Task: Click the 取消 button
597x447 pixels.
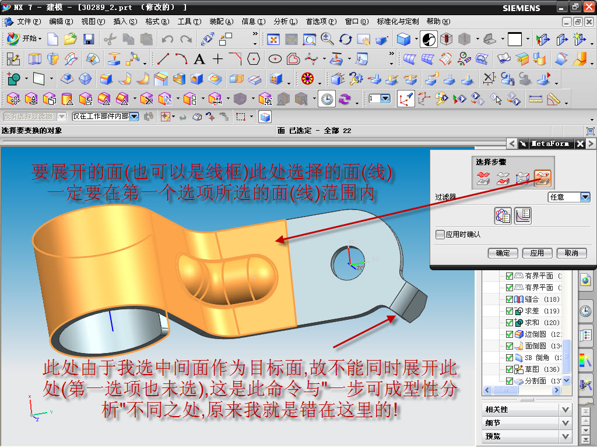Action: tap(571, 253)
